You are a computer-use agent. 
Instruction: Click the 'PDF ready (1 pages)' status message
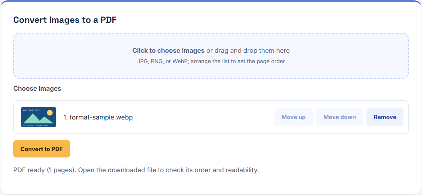[x=136, y=170]
